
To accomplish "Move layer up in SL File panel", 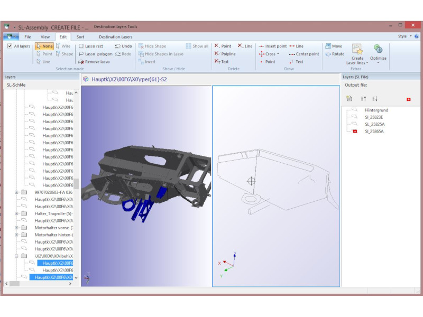I will pos(363,98).
